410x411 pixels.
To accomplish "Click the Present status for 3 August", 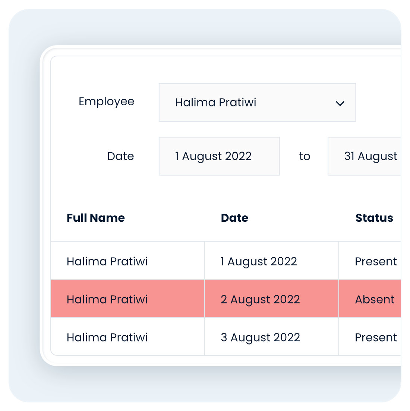I will [x=376, y=337].
